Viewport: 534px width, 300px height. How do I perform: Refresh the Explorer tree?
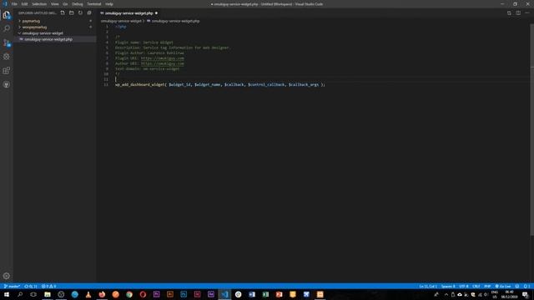[80, 13]
